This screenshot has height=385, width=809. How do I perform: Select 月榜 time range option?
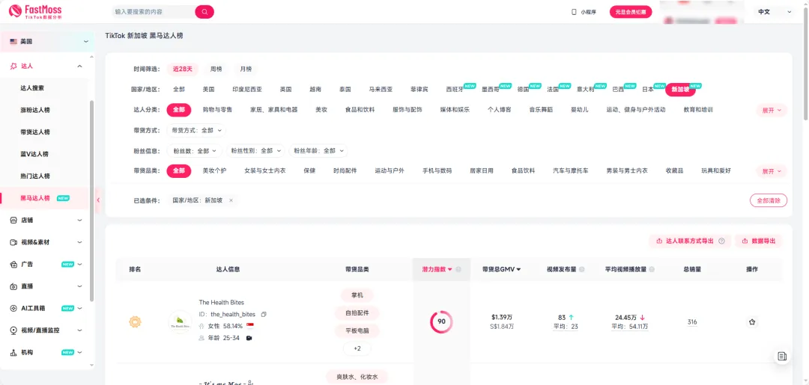click(x=246, y=69)
